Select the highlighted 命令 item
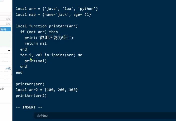176x121 pixels. [5, 29]
